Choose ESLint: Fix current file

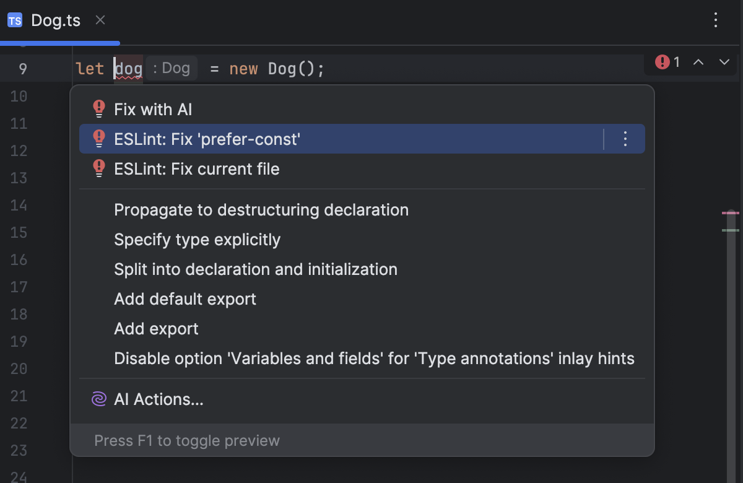point(196,169)
